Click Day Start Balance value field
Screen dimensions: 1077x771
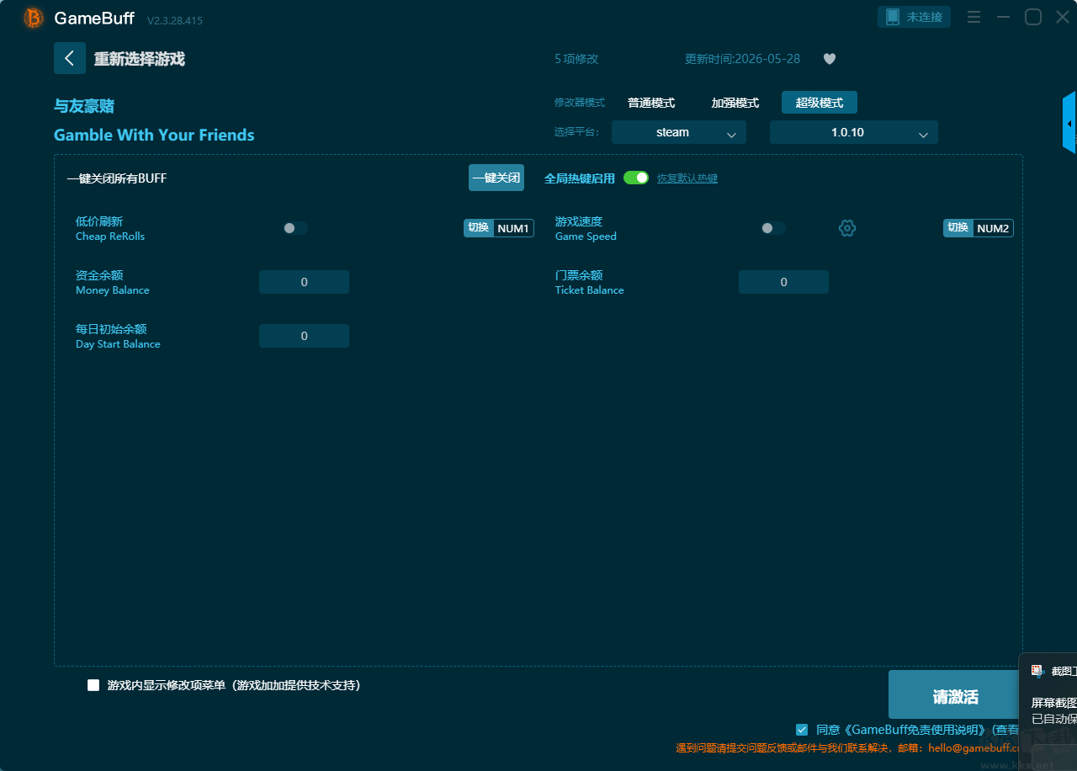(304, 336)
